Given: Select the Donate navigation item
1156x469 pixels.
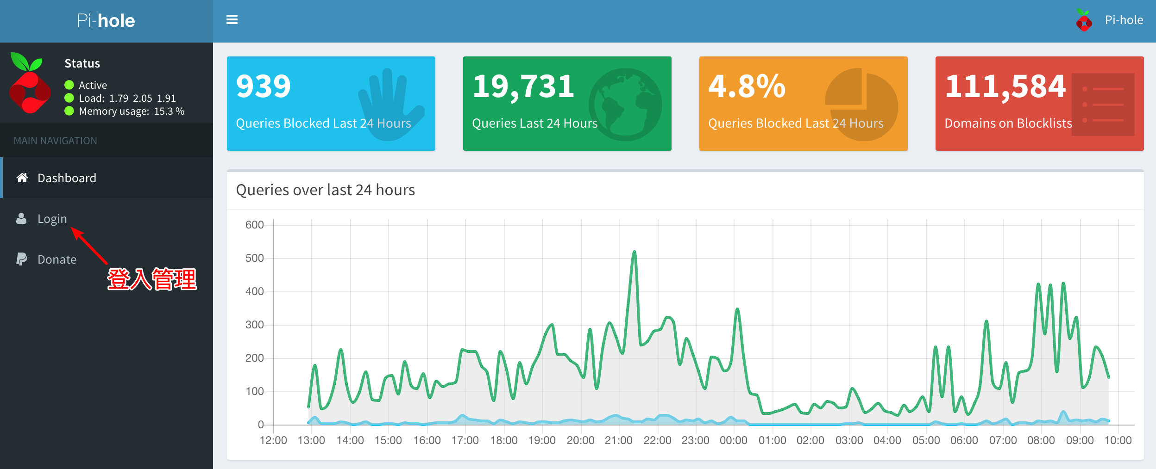Looking at the screenshot, I should [x=57, y=259].
